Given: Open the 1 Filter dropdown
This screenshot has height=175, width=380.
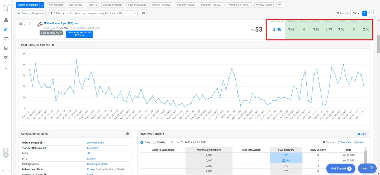Looking at the screenshot, I should click(x=58, y=13).
